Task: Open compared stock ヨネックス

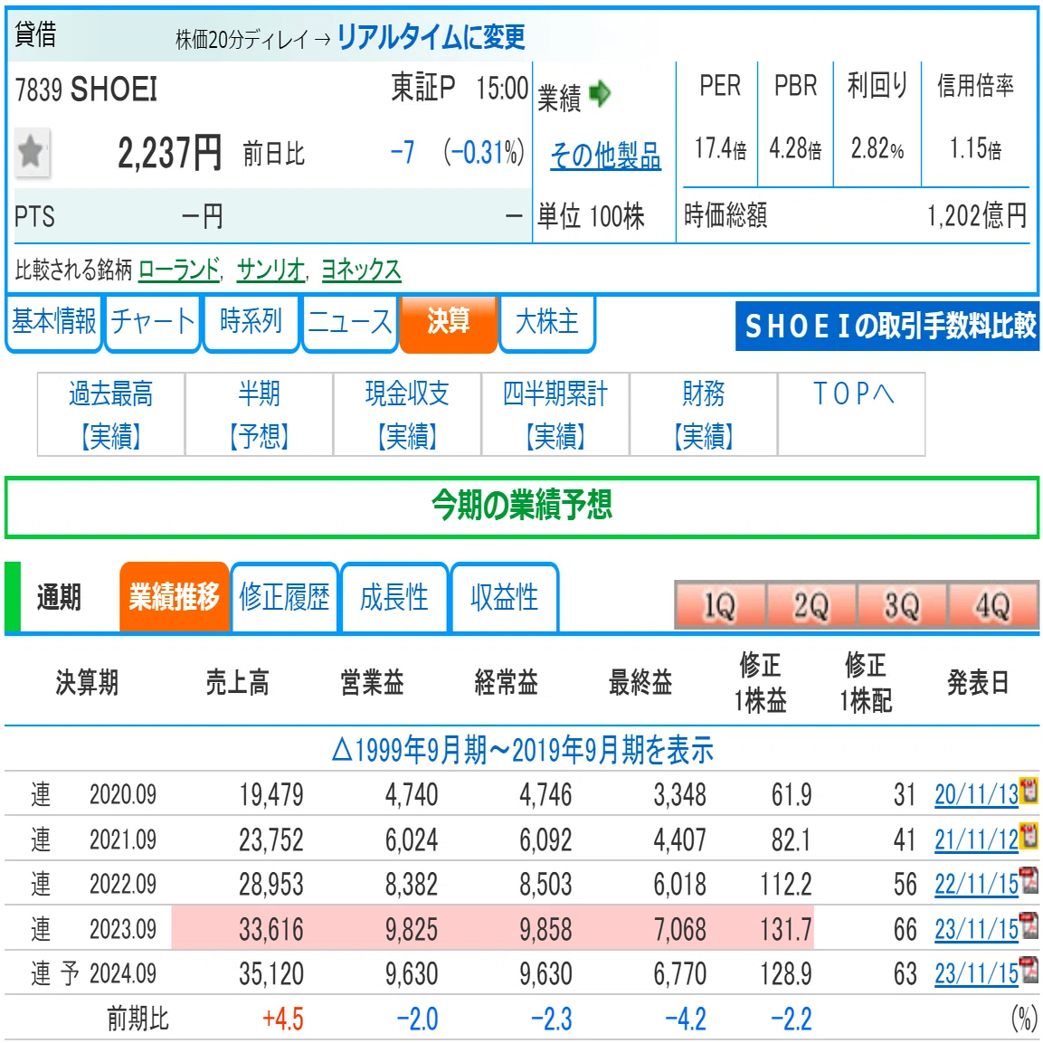Action: tap(361, 270)
